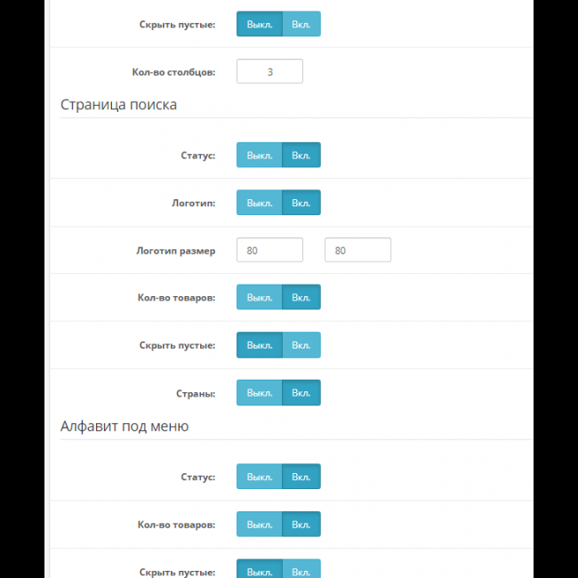The image size is (578, 578).
Task: Set Страница поиска Скрыть пустые to Вкл.
Action: click(x=301, y=345)
